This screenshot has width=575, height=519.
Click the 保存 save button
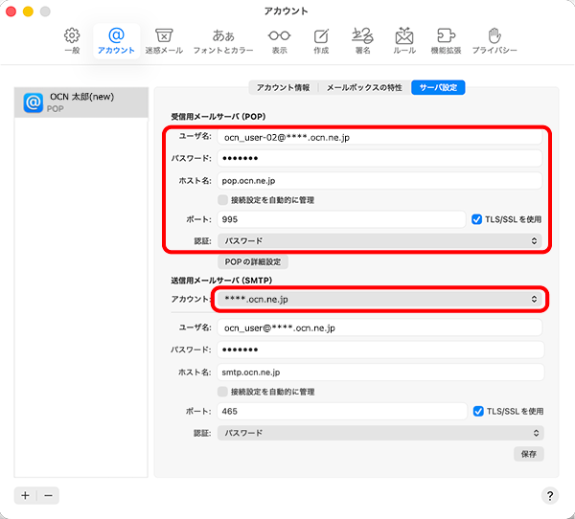(528, 453)
